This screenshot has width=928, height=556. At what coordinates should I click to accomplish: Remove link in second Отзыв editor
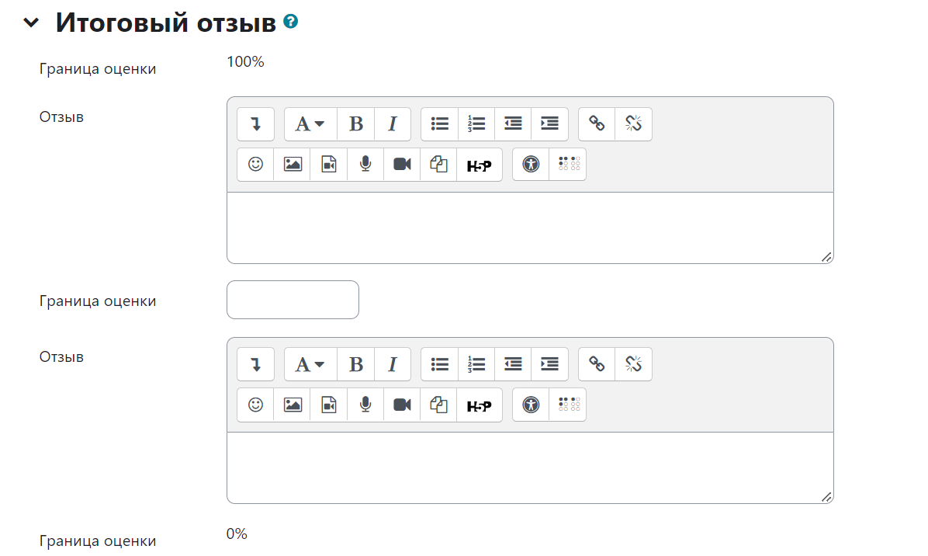tap(634, 364)
